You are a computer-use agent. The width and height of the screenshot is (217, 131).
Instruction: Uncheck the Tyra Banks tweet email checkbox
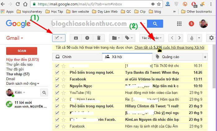tap(57, 73)
